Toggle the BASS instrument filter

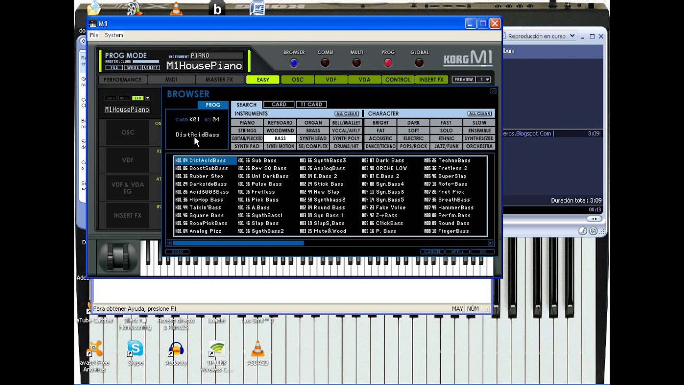[280, 138]
